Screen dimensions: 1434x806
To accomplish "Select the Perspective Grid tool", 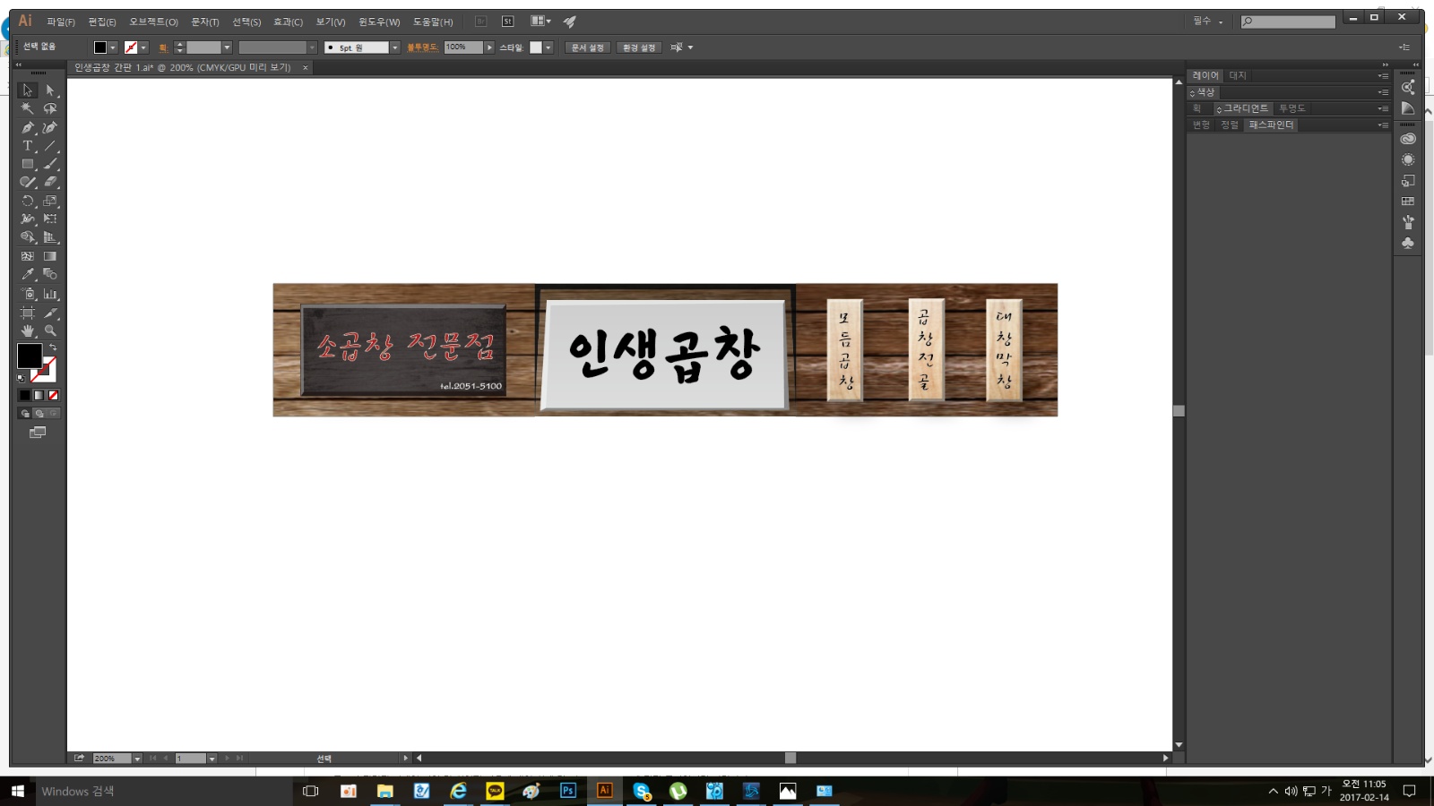I will point(50,237).
